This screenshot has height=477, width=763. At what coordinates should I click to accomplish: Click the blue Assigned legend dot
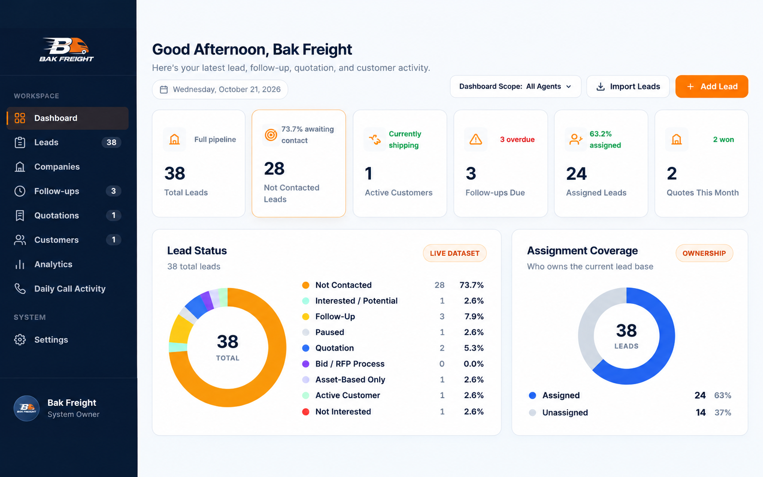pyautogui.click(x=533, y=395)
